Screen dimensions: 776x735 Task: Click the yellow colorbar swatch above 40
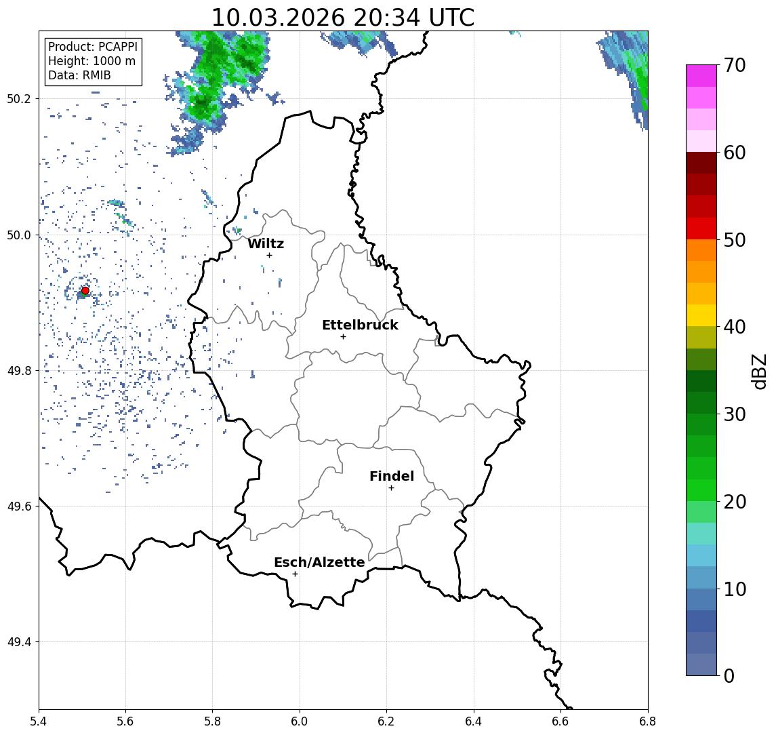pyautogui.click(x=701, y=315)
